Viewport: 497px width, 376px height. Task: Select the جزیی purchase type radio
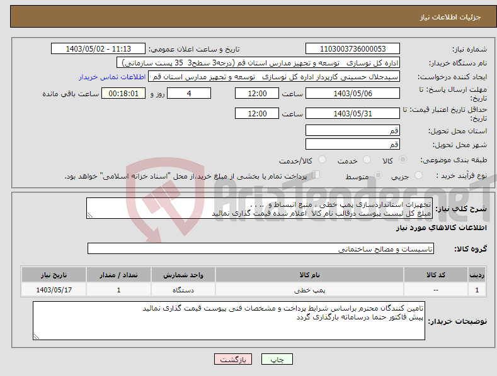tap(418, 175)
